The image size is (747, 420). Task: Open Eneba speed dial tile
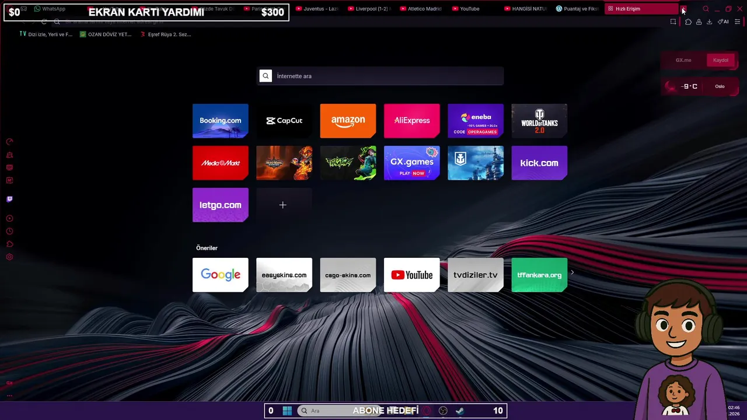coord(476,121)
